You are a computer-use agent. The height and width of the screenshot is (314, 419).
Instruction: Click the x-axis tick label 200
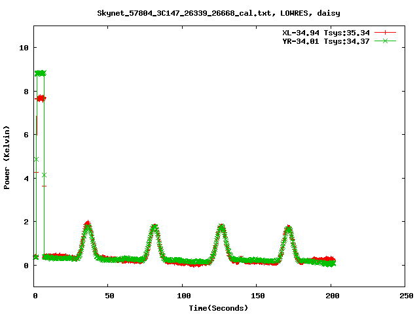333,296
